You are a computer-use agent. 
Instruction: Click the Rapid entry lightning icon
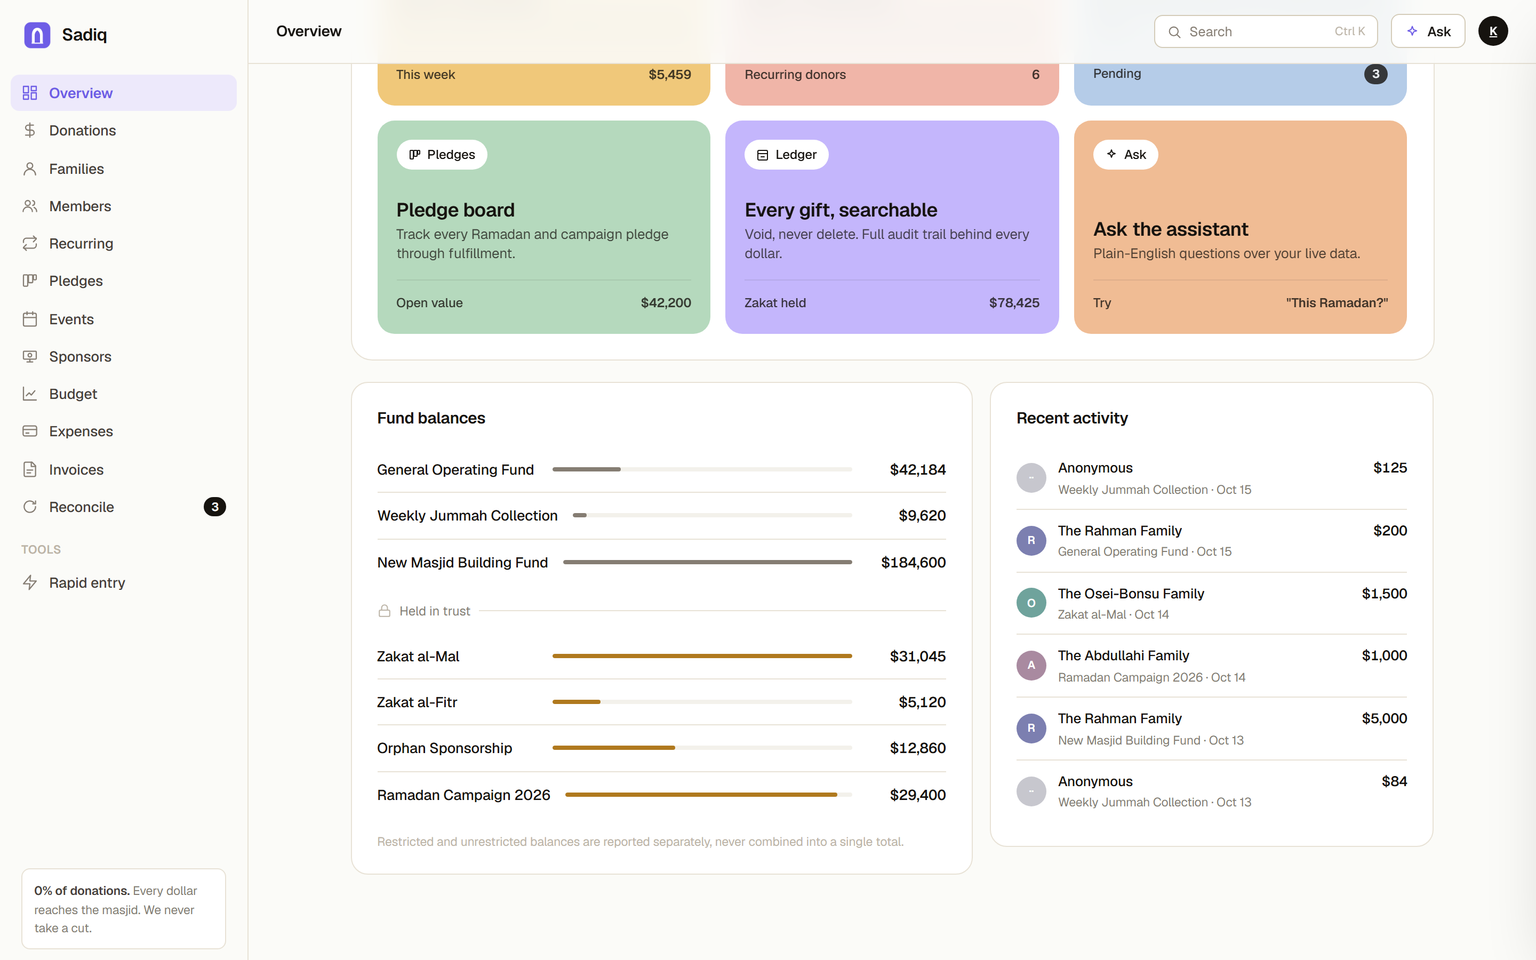point(30,582)
